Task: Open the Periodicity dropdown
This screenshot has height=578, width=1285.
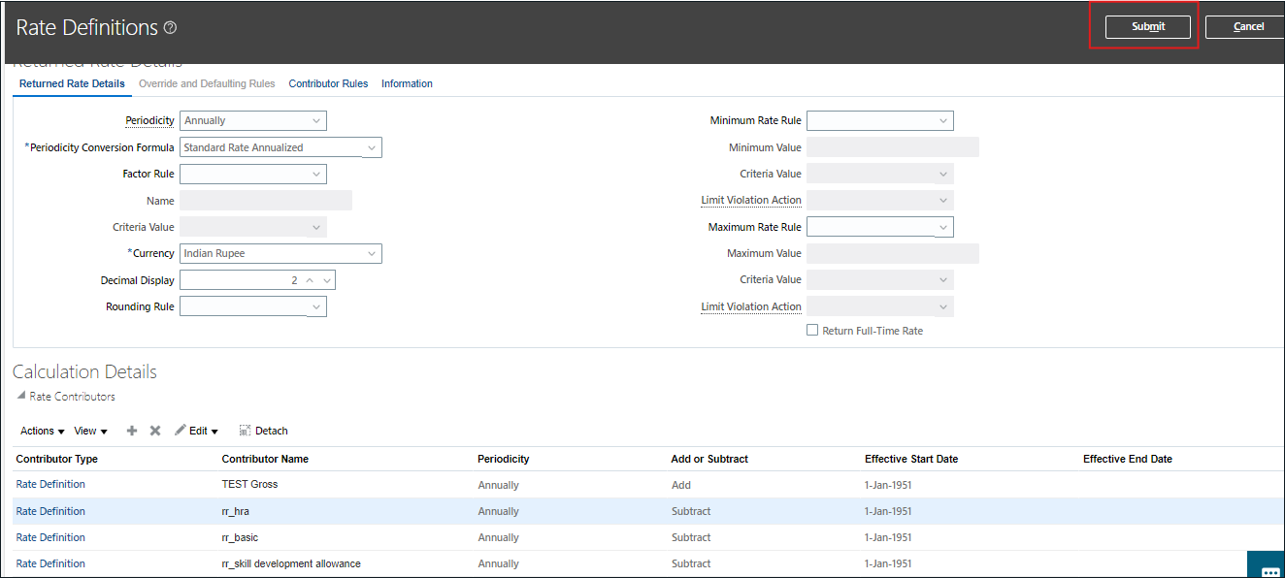Action: click(316, 120)
